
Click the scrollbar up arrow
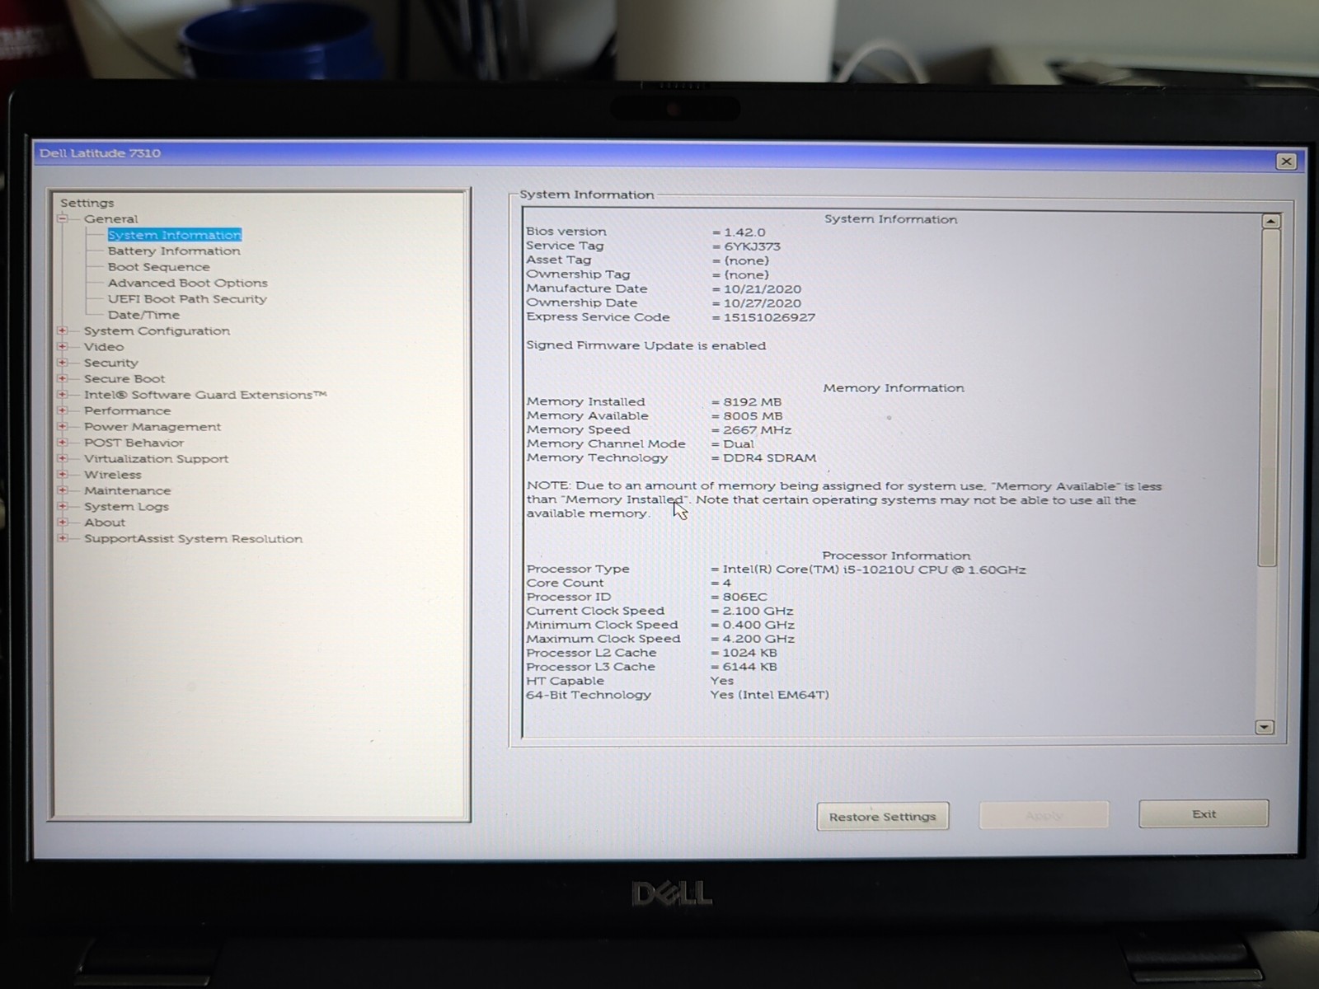(x=1270, y=221)
